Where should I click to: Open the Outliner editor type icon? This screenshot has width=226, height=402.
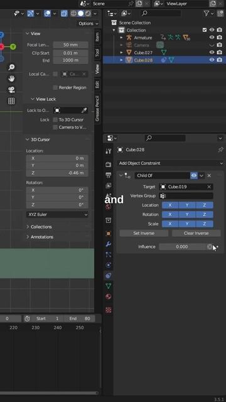[111, 13]
